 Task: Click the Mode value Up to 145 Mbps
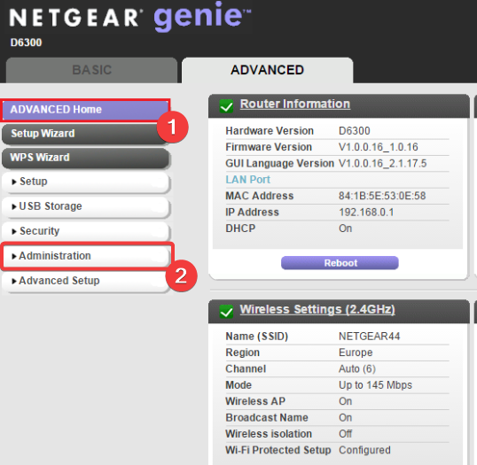click(x=375, y=385)
